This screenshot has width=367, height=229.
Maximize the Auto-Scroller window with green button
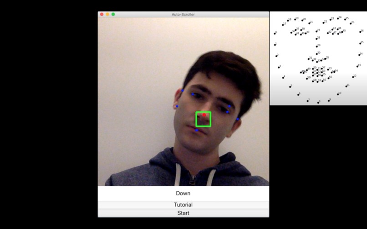(x=113, y=14)
